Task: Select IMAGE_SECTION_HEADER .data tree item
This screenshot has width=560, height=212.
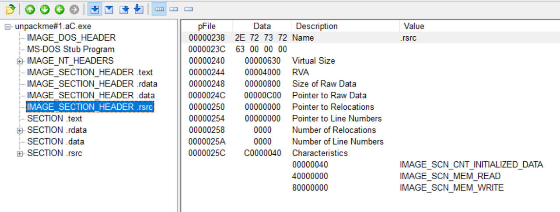Action: 91,95
